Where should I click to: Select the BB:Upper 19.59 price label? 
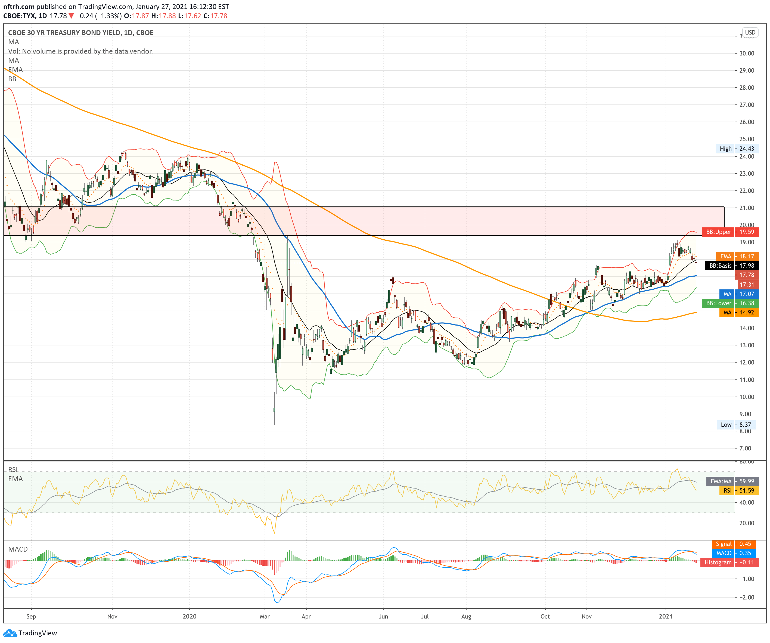tap(730, 232)
